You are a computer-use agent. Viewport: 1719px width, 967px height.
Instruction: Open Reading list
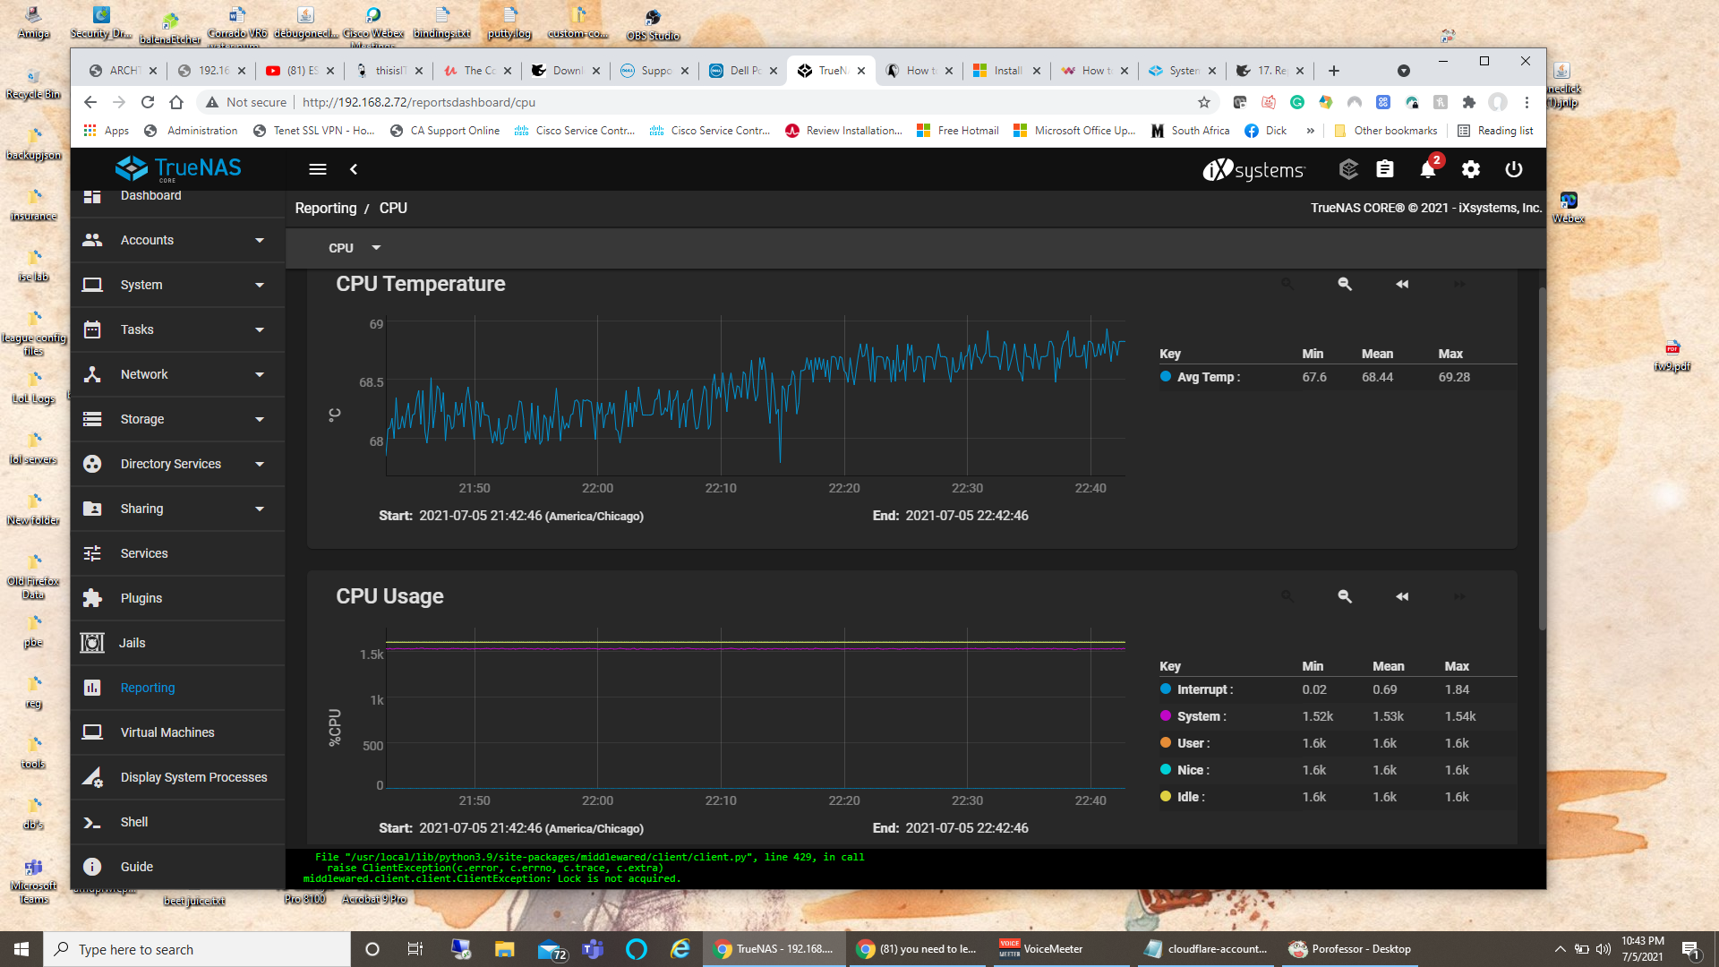coord(1495,131)
